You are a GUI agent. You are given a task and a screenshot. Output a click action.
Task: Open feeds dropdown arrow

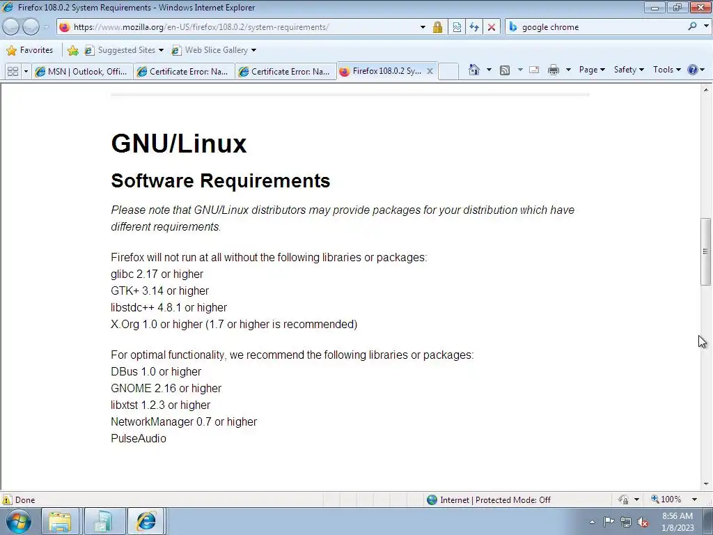519,70
